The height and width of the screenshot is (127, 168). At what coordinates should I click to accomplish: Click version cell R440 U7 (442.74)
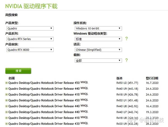click(x=127, y=112)
